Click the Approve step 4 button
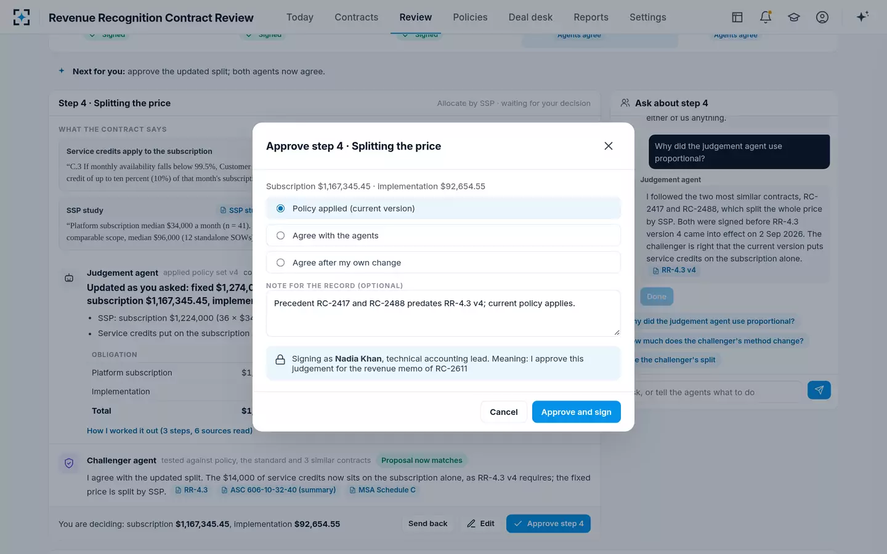887x554 pixels. [x=548, y=524]
